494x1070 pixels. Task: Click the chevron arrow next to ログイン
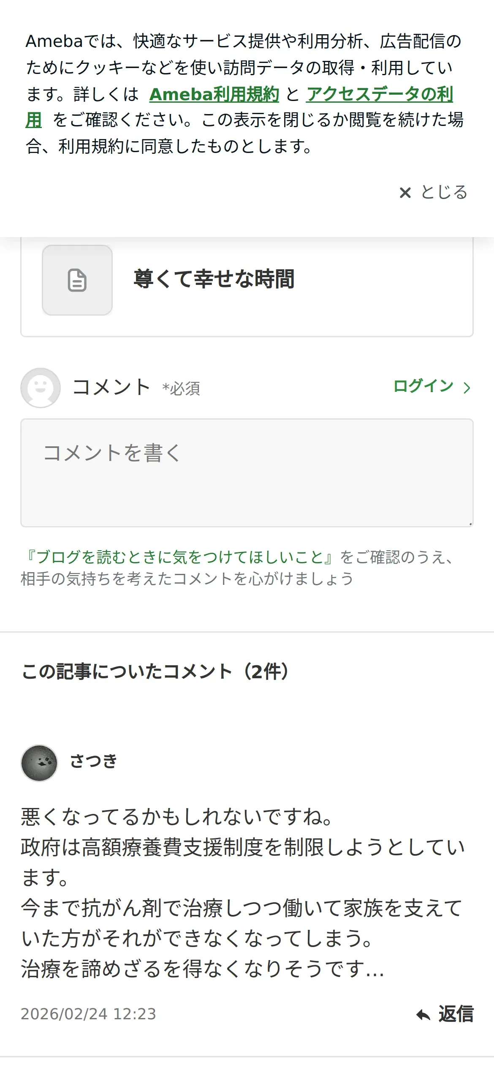coord(467,388)
